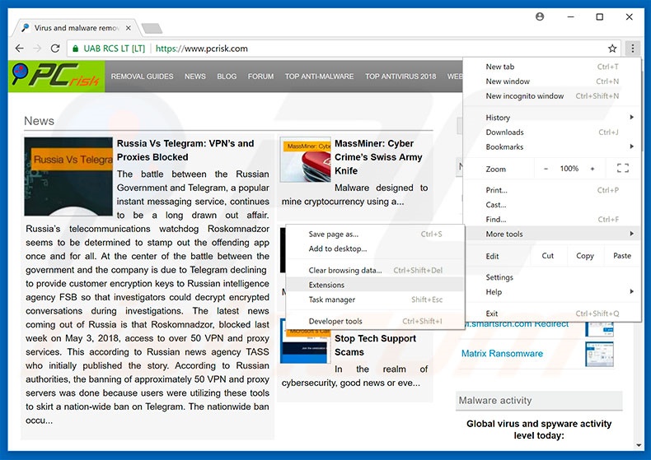Screen dimensions: 651x460
Task: Open Clear browsing data option
Action: [x=345, y=270]
